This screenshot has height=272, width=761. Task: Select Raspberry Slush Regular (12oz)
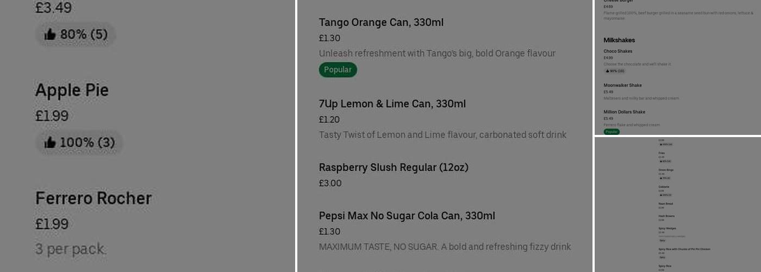click(x=393, y=168)
